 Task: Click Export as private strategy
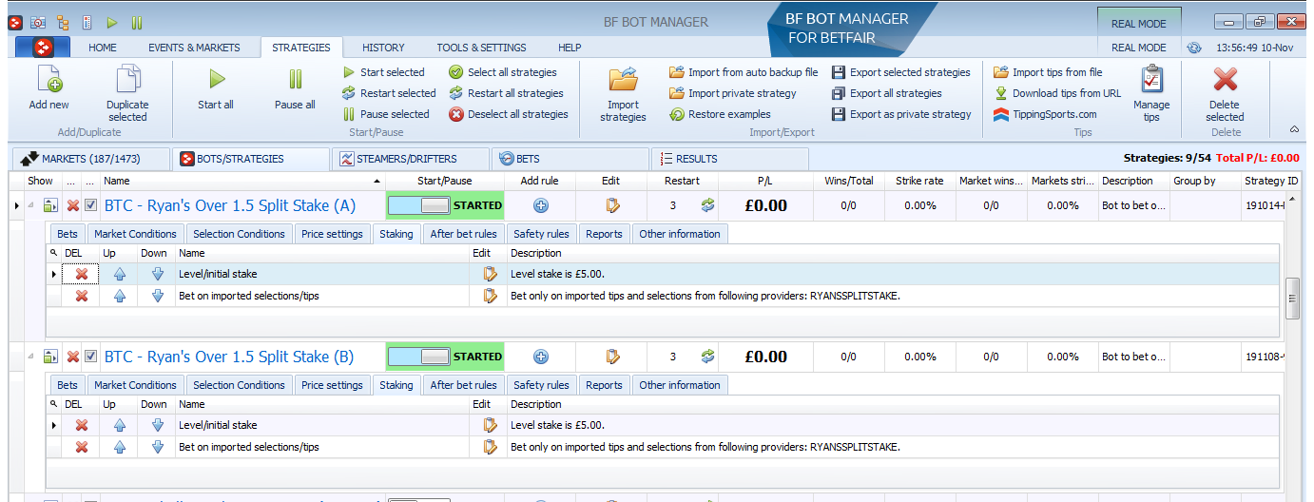coord(901,114)
